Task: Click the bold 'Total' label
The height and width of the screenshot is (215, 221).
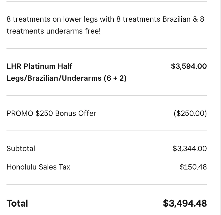Action: click(17, 203)
